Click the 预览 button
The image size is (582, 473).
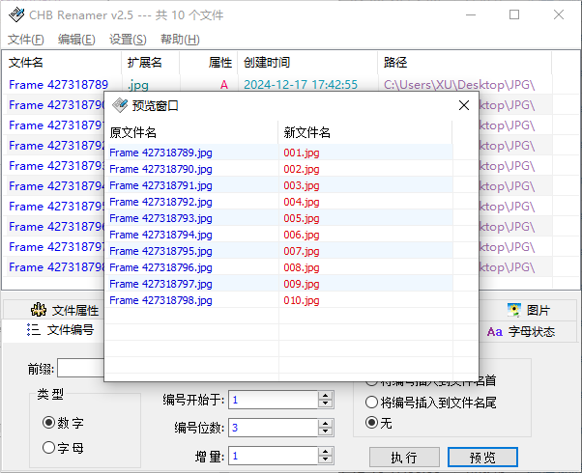(x=482, y=457)
